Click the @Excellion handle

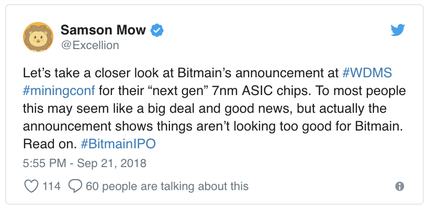click(90, 45)
